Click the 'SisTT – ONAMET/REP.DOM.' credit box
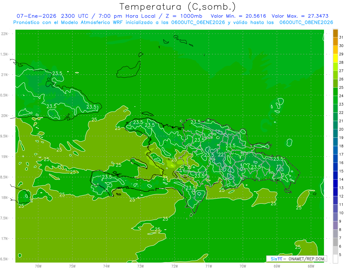Screen dimensions: 349x270 (x=296, y=259)
